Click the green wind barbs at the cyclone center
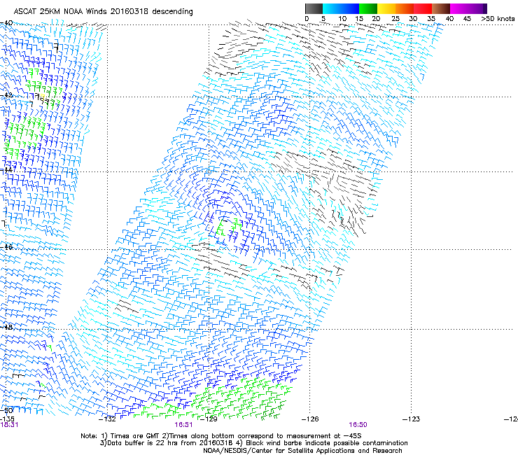The image size is (518, 455). pyautogui.click(x=229, y=227)
